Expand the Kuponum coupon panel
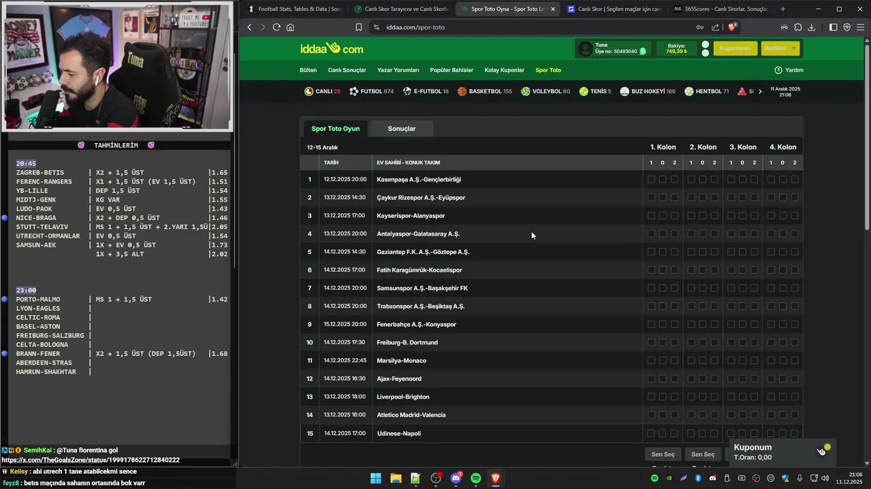 pos(782,452)
